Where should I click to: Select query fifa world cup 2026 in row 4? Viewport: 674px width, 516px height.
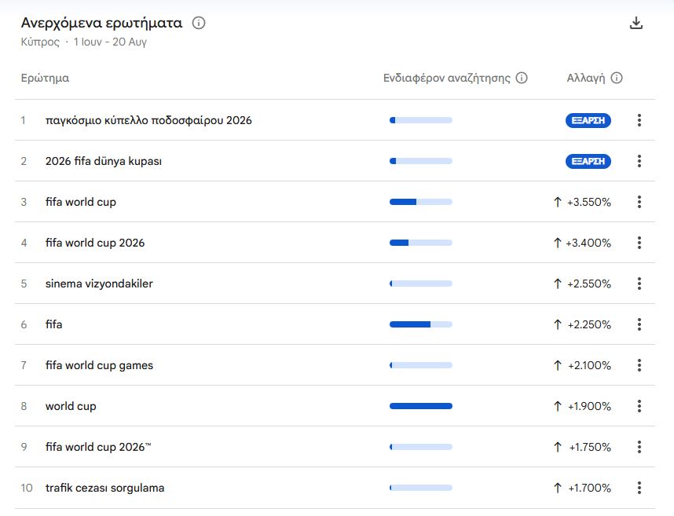click(95, 243)
